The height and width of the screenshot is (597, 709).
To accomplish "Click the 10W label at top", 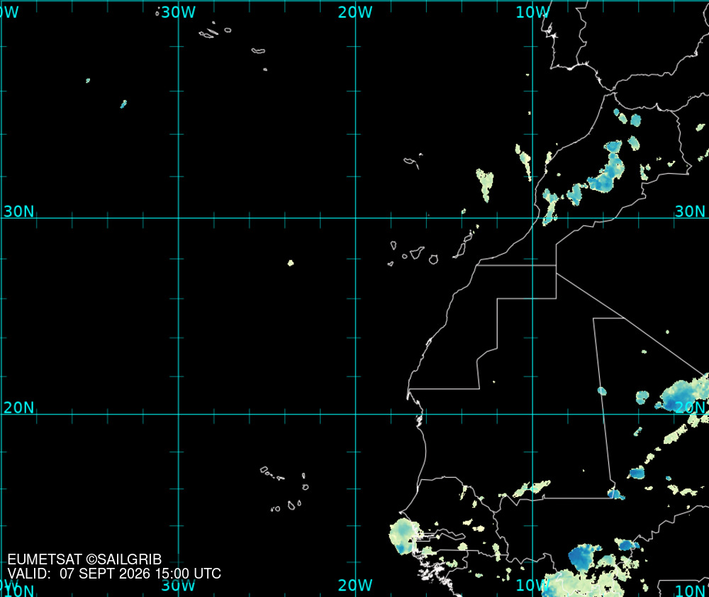I will (x=532, y=12).
